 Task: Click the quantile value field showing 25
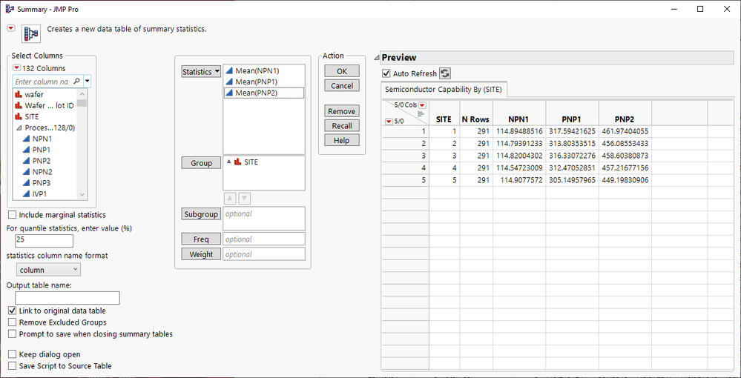pos(44,240)
